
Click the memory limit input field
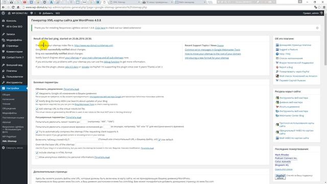point(84,122)
